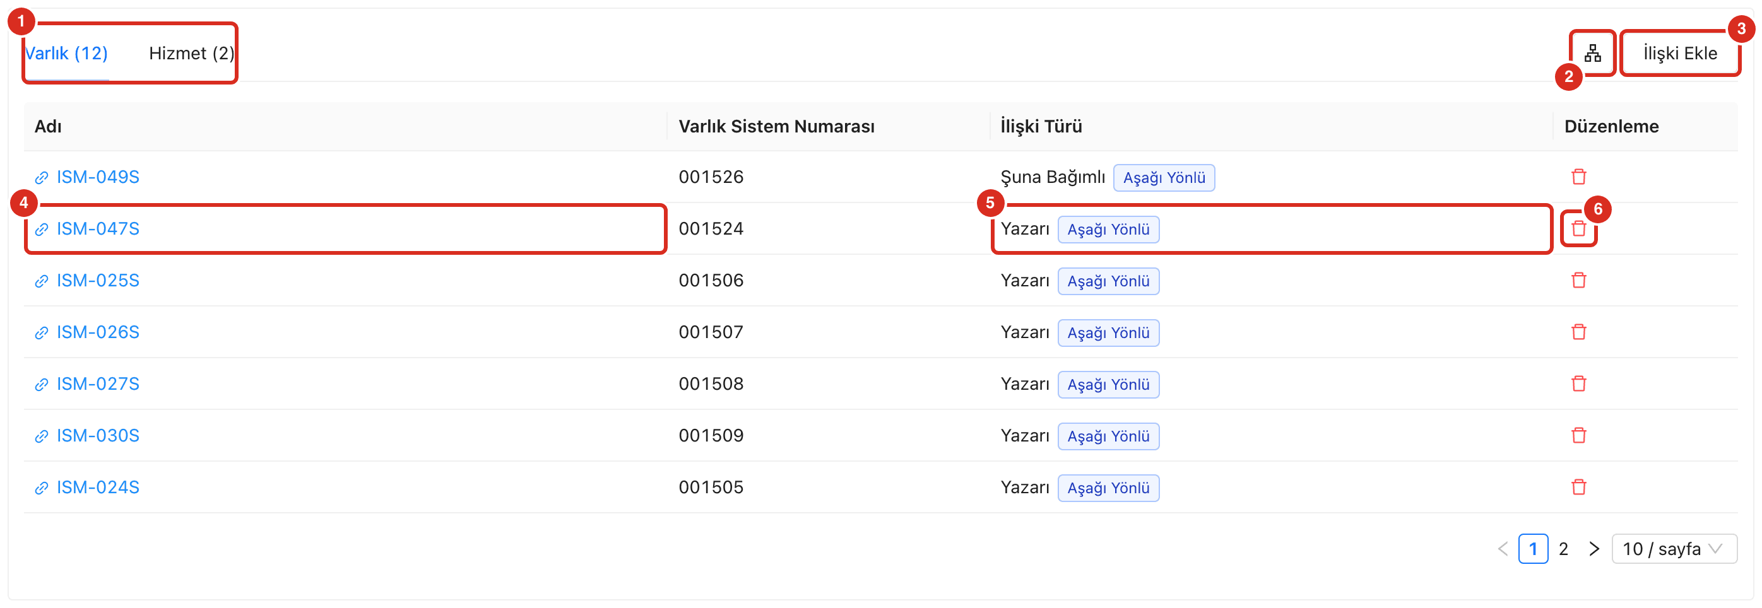Click the İlişki Ekle button
This screenshot has height=608, width=1762.
pyautogui.click(x=1680, y=54)
